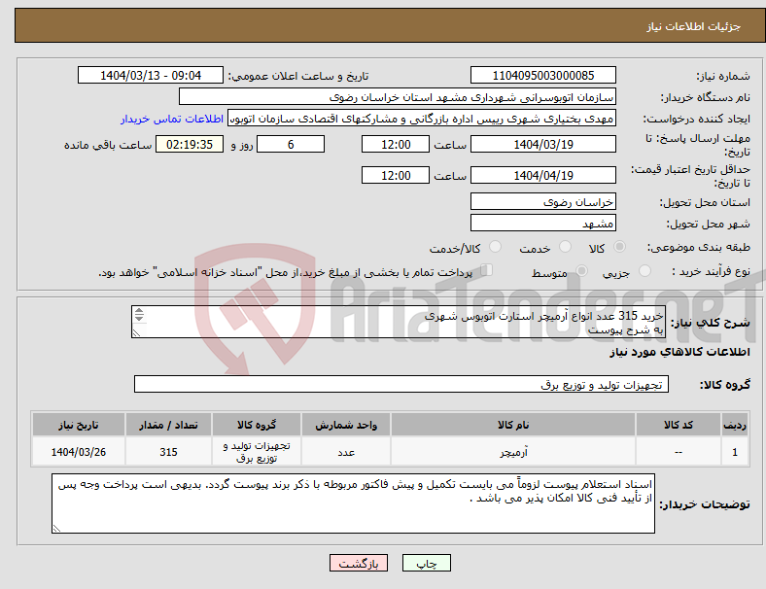Image resolution: width=766 pixels, height=589 pixels.
Task: Select the کالا radio button
Action: pyautogui.click(x=619, y=247)
